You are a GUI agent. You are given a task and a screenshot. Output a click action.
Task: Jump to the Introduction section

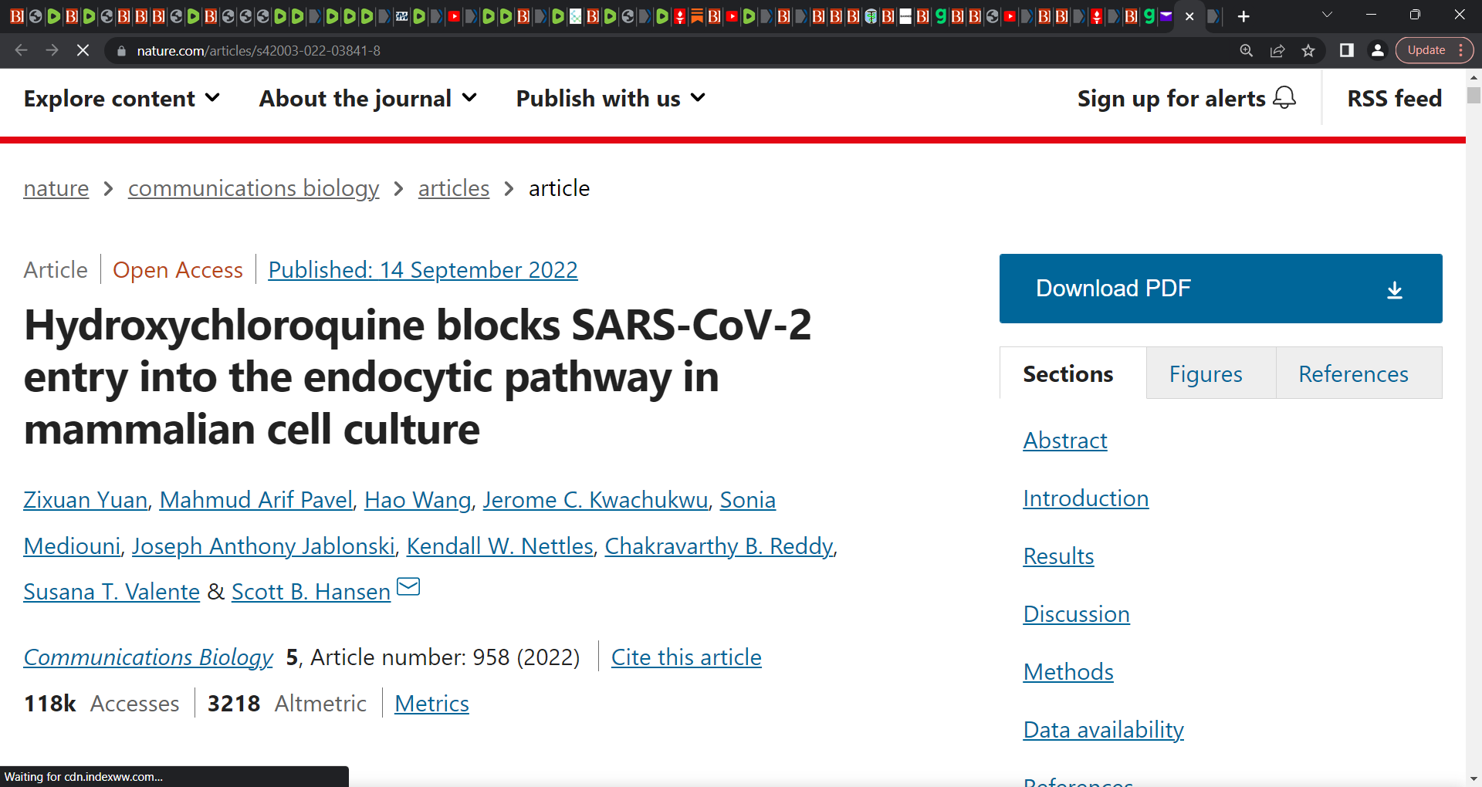point(1086,498)
